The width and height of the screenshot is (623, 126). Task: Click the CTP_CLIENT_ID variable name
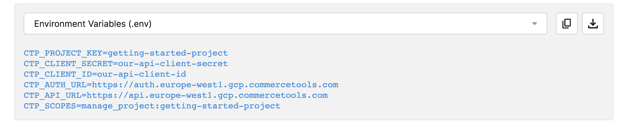58,74
